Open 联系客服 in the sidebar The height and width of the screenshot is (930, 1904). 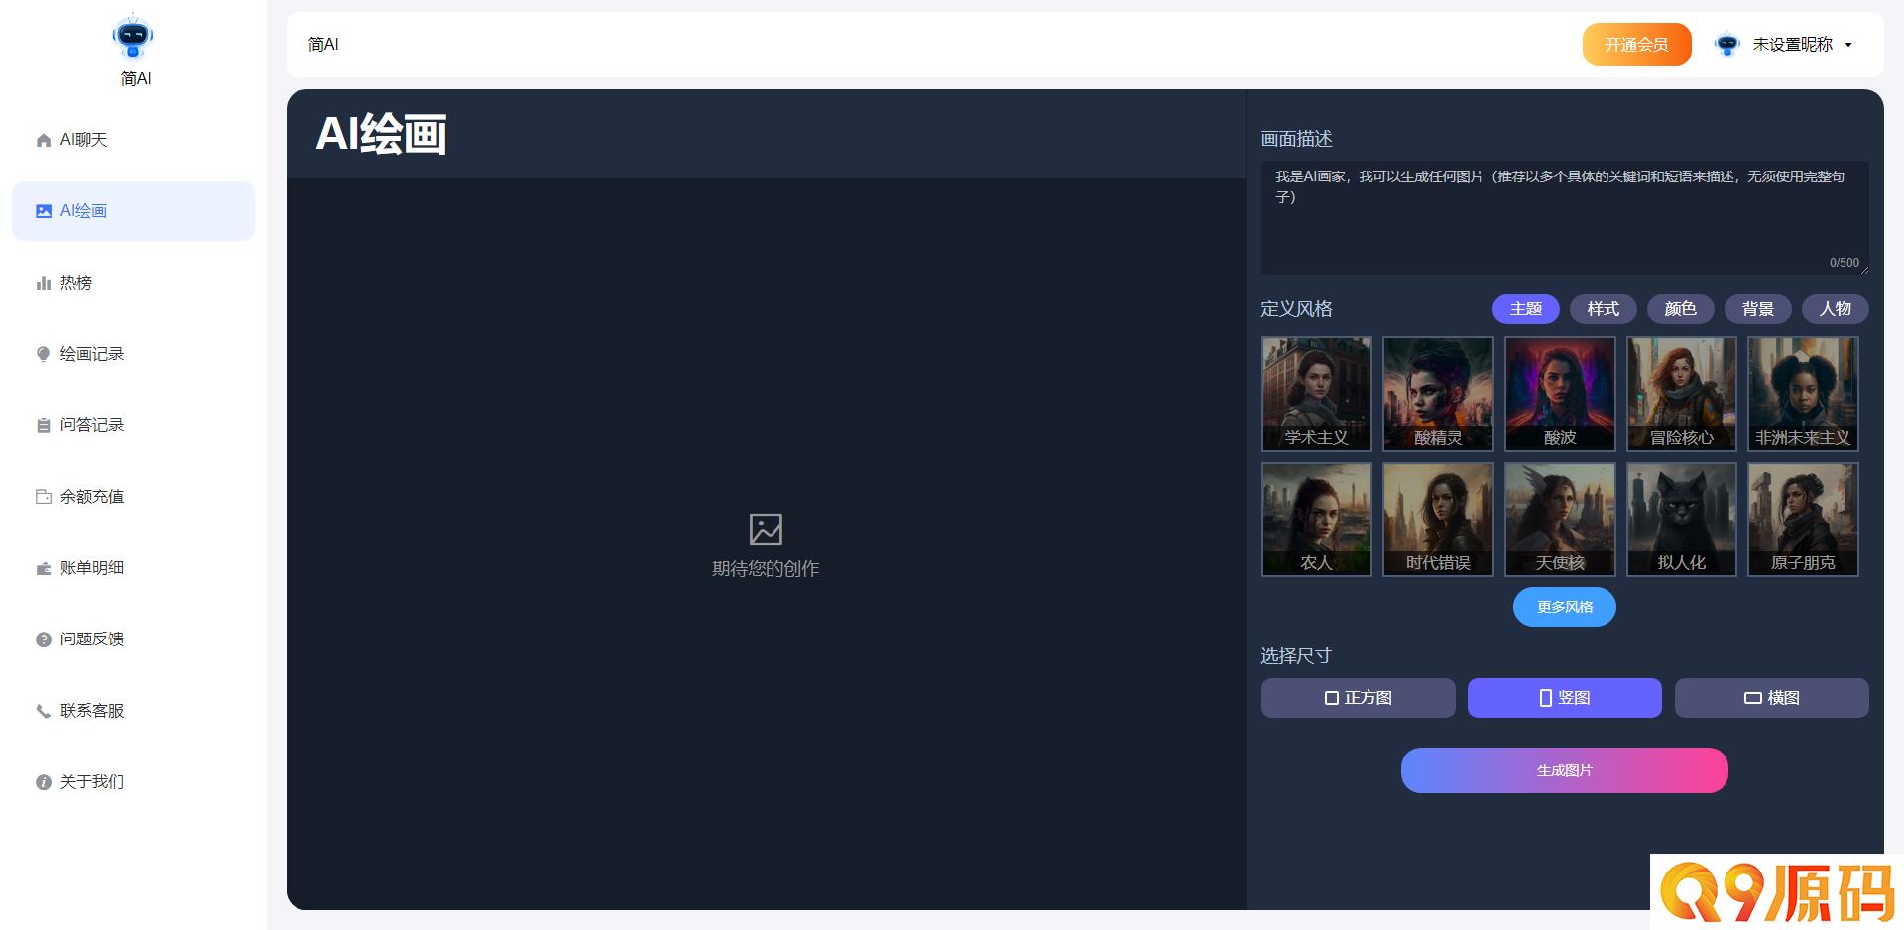(133, 711)
